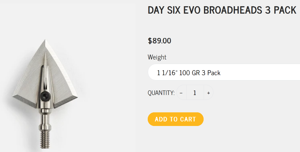This screenshot has width=300, height=152.
Task: Open the Weight dropdown selector
Action: [x=224, y=72]
